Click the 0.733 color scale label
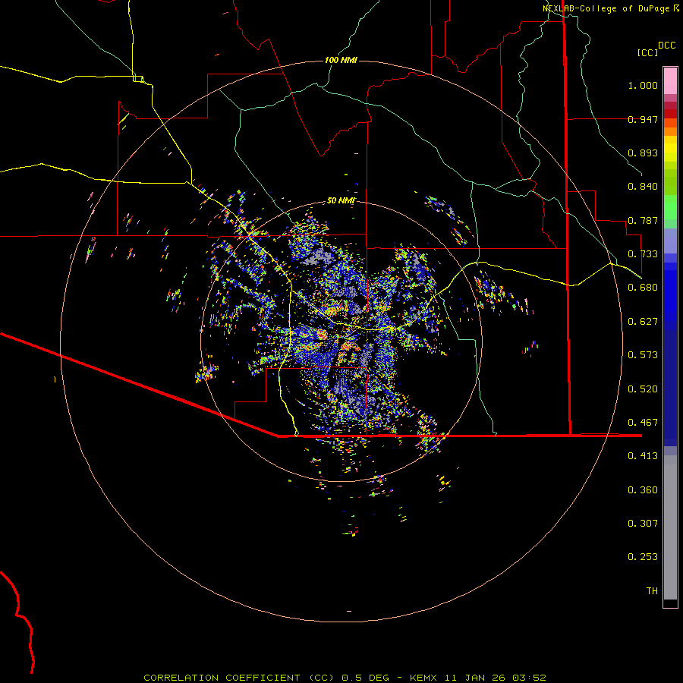683x683 pixels. coord(643,254)
